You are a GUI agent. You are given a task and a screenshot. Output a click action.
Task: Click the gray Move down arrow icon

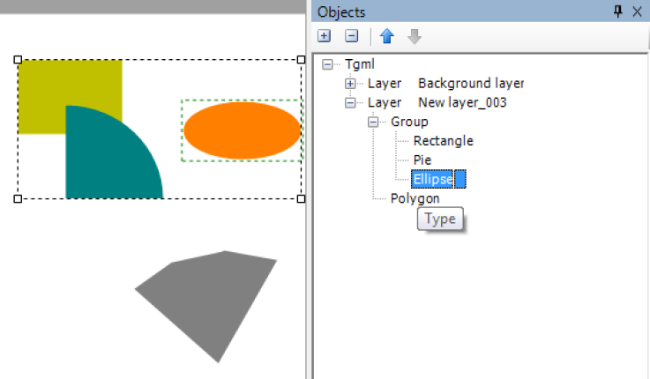click(x=415, y=36)
